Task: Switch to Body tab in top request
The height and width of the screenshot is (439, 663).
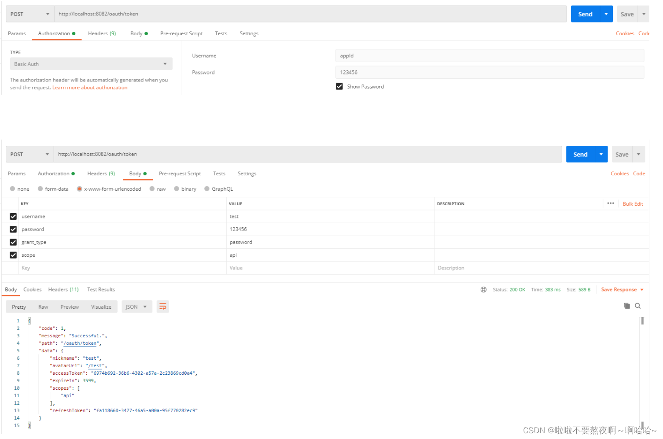Action: coord(139,33)
